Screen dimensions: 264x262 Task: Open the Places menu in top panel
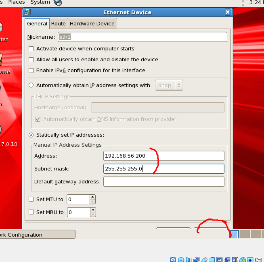coord(17,2)
